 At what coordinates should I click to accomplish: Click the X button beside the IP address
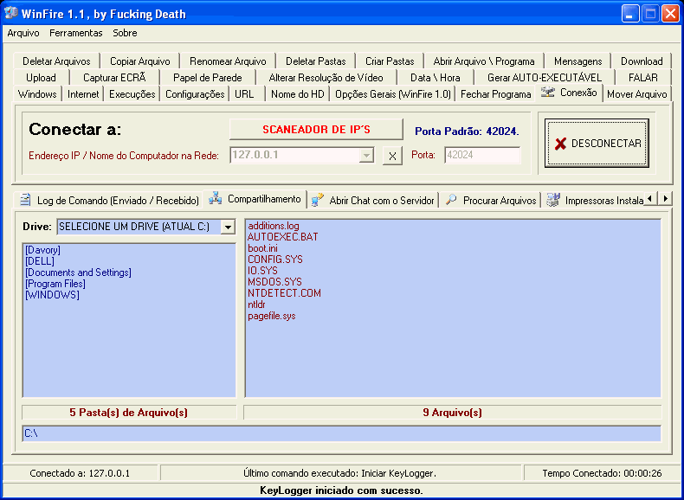(392, 156)
